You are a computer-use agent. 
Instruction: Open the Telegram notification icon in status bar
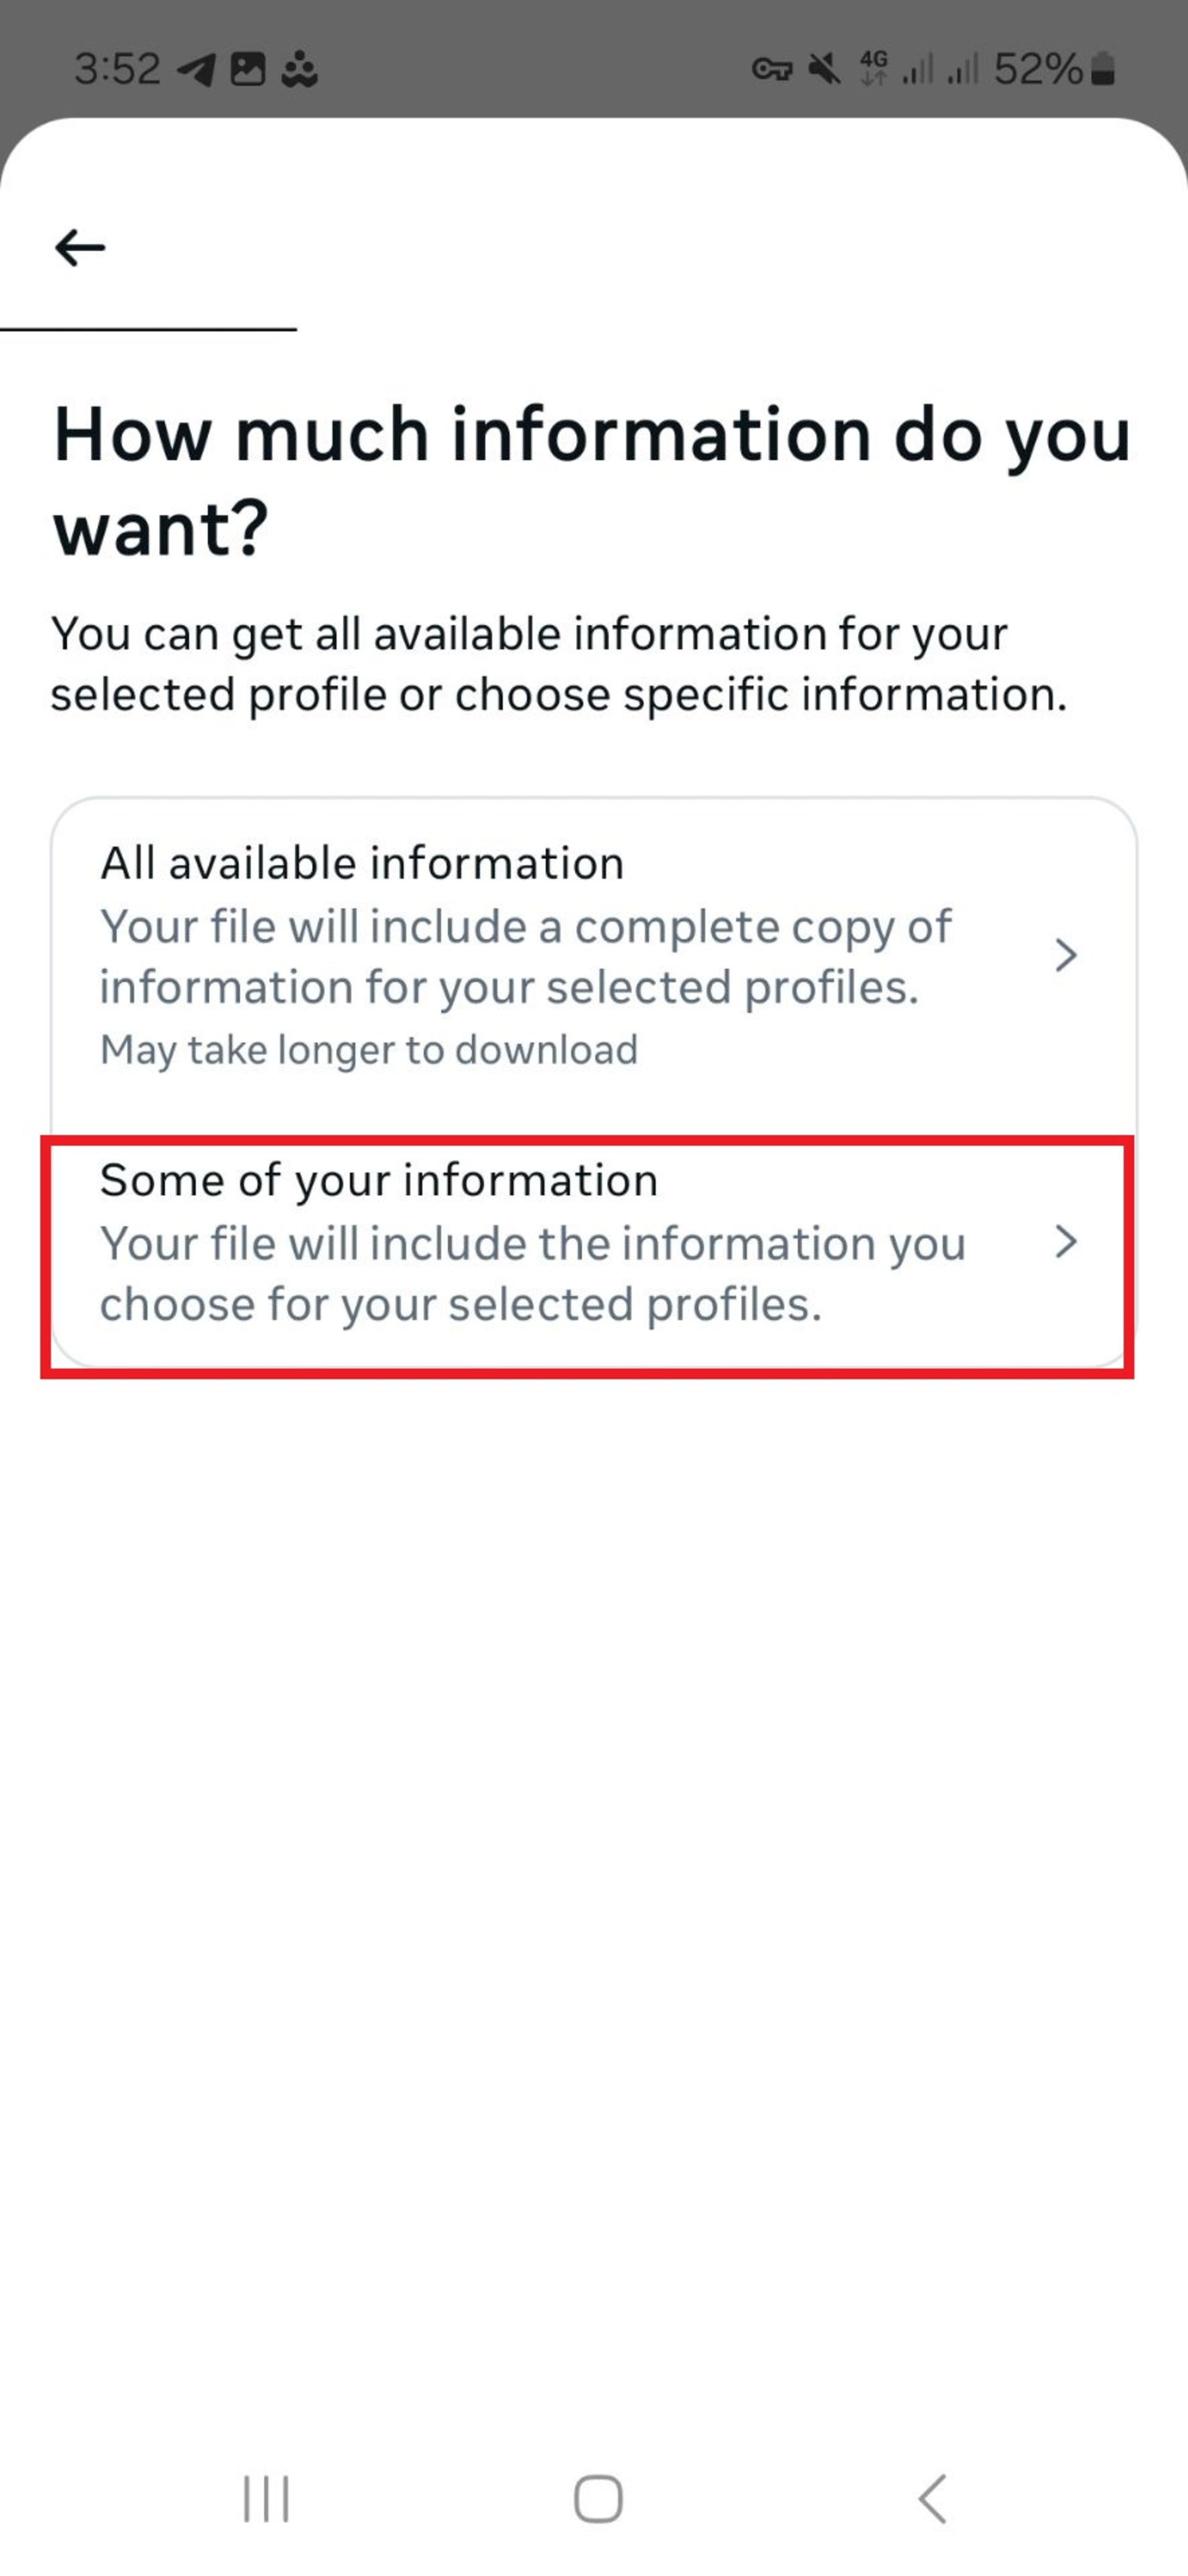(x=196, y=70)
